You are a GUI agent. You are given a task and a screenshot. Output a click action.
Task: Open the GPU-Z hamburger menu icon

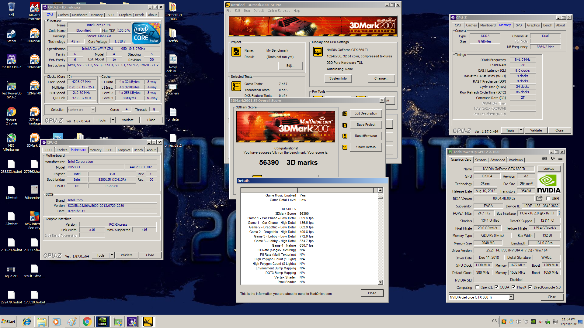click(x=560, y=159)
